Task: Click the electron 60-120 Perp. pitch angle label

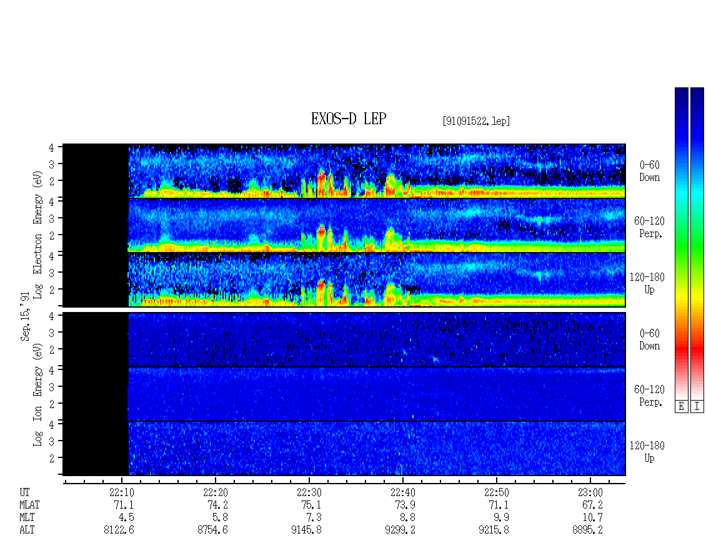Action: tap(649, 227)
